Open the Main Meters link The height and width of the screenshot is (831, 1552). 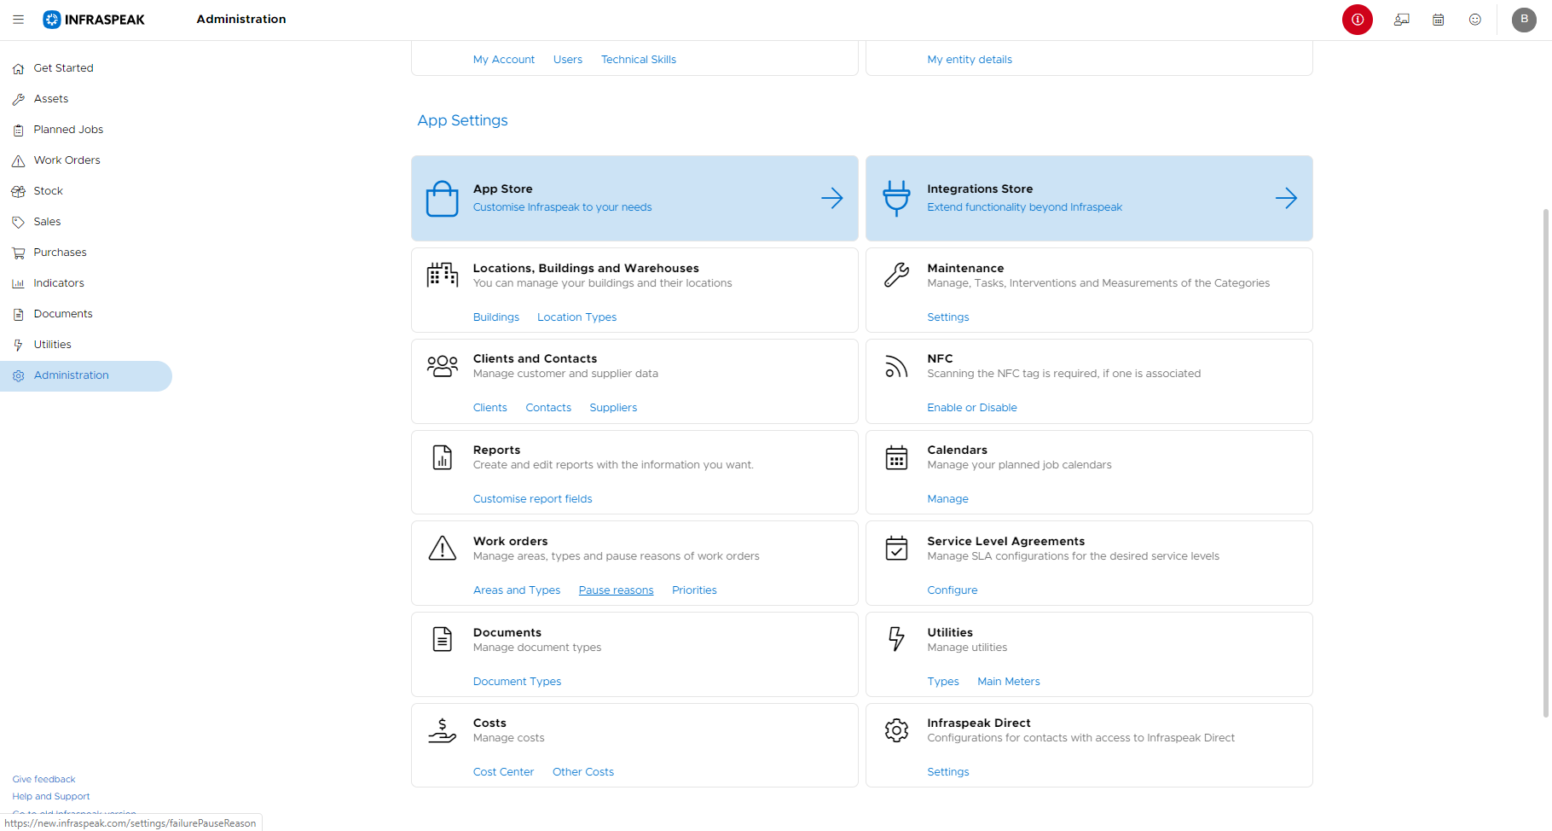pos(1009,682)
